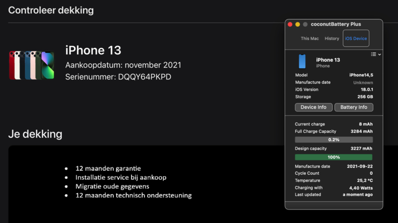Click iPhone 13 device name in coconutBattery

click(x=328, y=60)
